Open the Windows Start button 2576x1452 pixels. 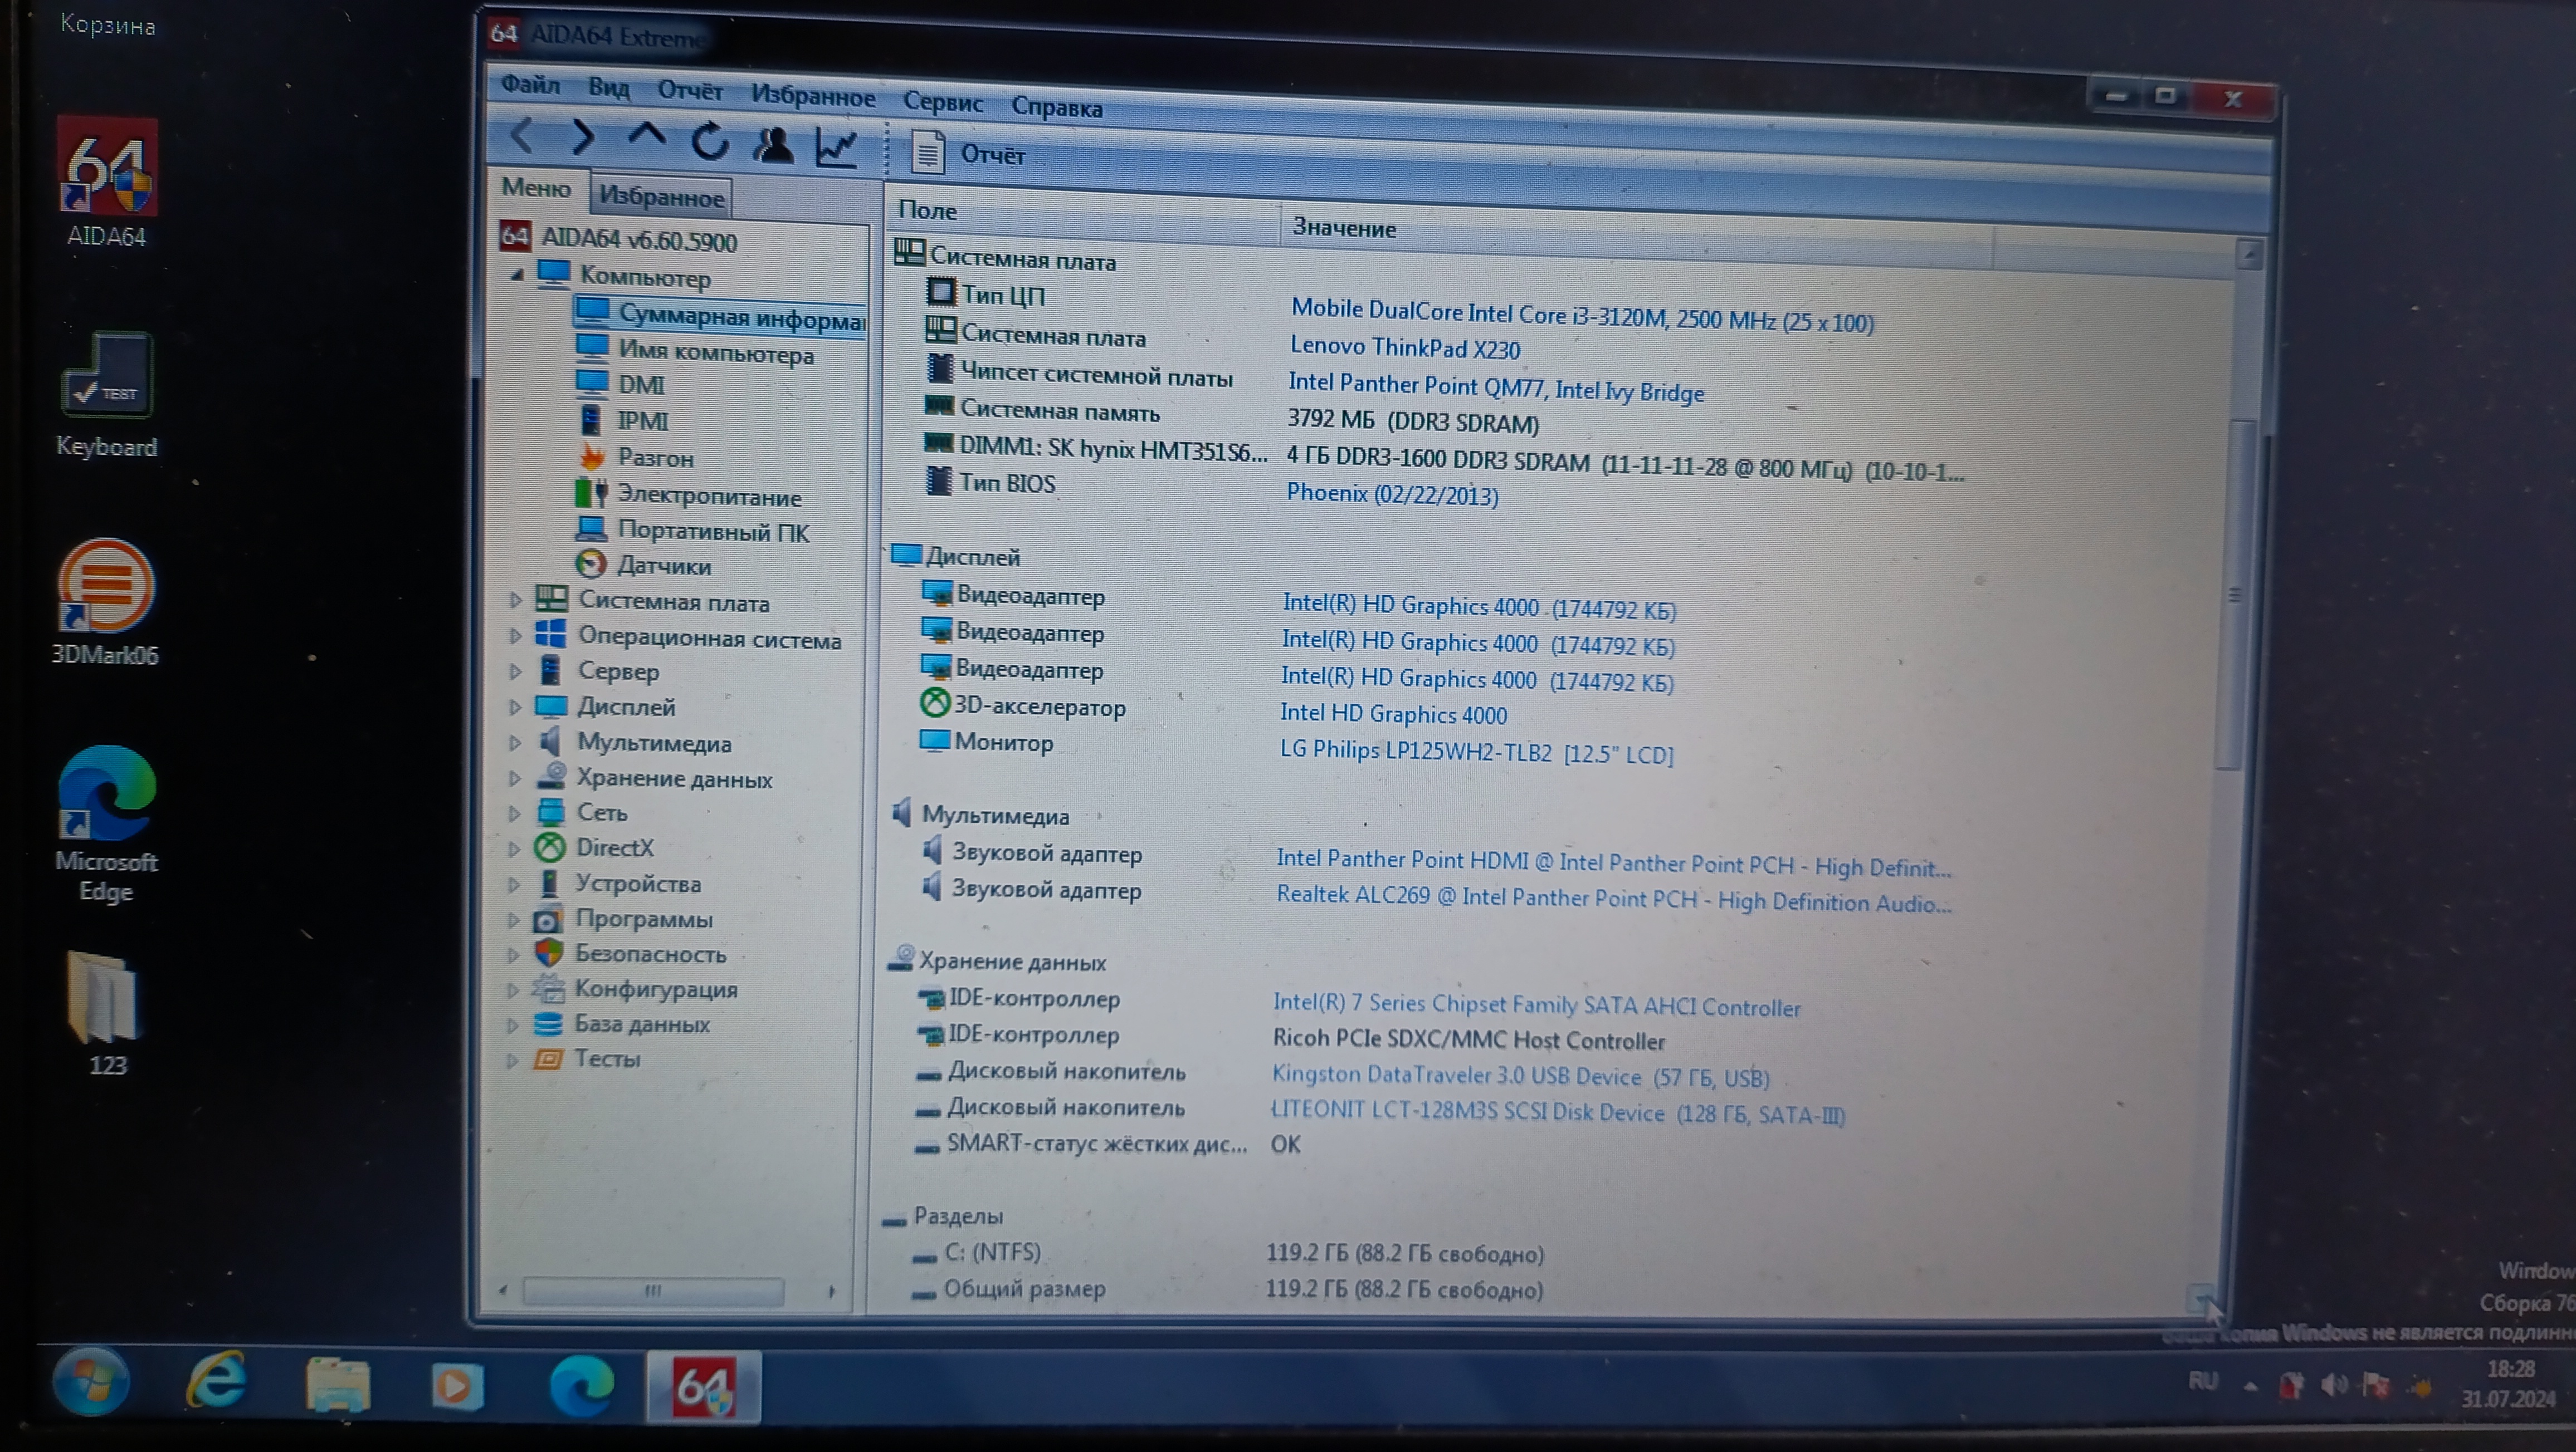click(91, 1381)
